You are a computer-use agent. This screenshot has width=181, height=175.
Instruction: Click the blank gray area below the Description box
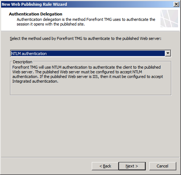pos(91,126)
